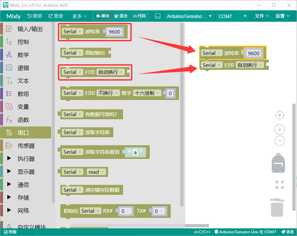Open Serial dropdown in workspace 波特率 block
297x236 pixels.
point(212,53)
